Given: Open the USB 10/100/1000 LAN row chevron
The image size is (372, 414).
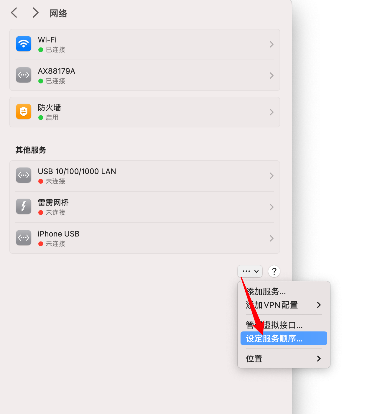Looking at the screenshot, I should point(271,176).
